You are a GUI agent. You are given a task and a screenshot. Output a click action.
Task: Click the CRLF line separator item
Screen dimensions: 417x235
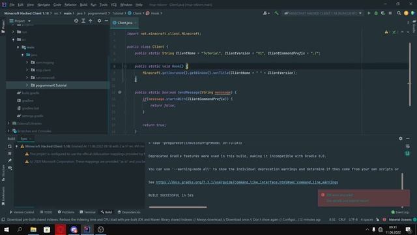point(342,219)
